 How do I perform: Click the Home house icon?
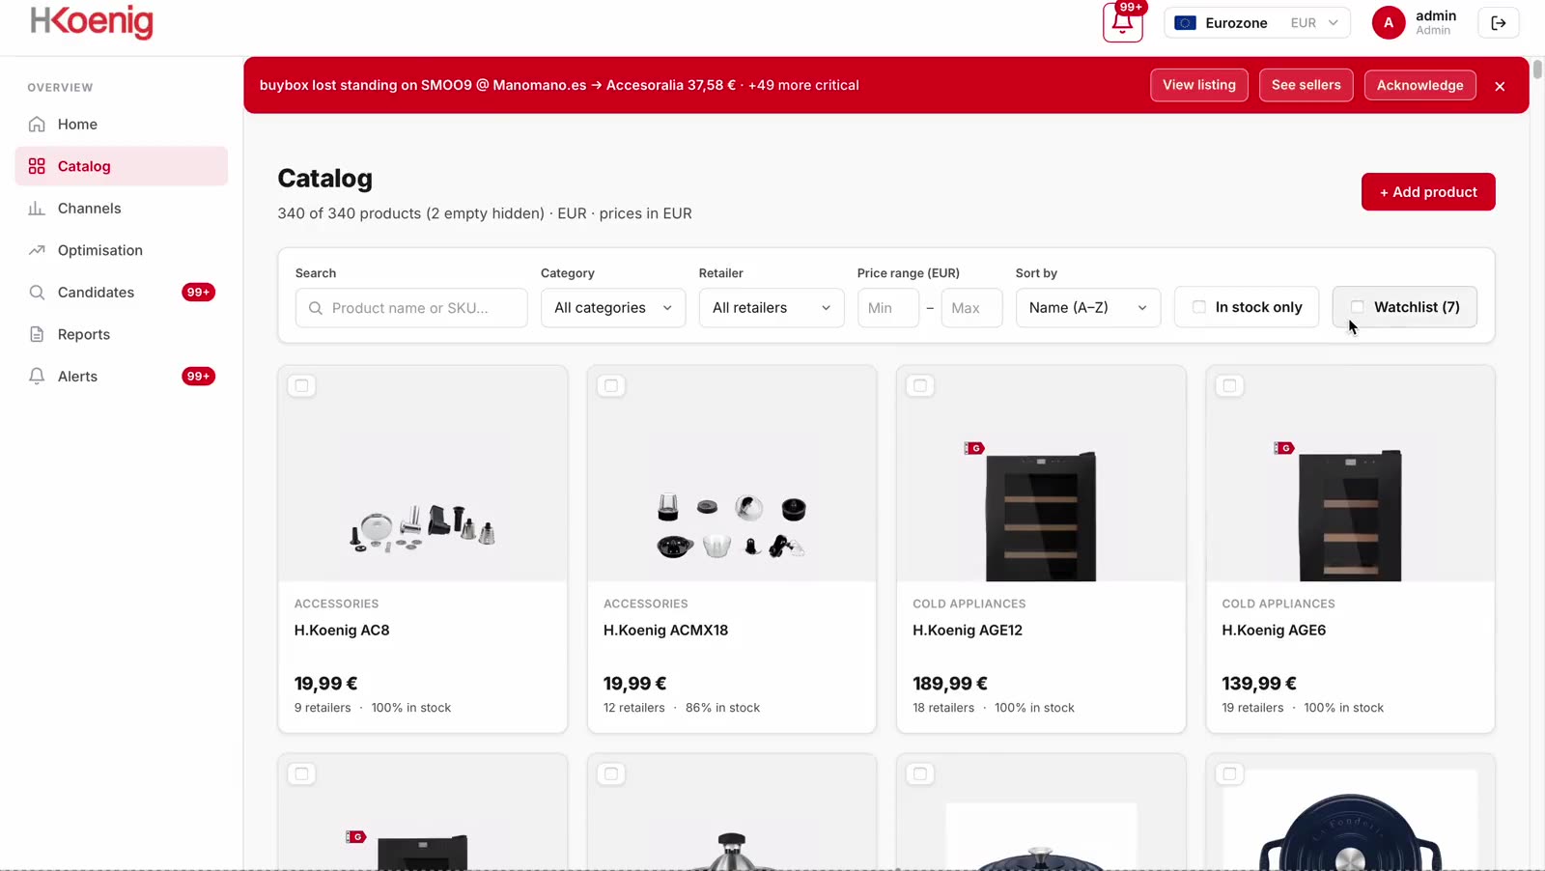tap(37, 125)
